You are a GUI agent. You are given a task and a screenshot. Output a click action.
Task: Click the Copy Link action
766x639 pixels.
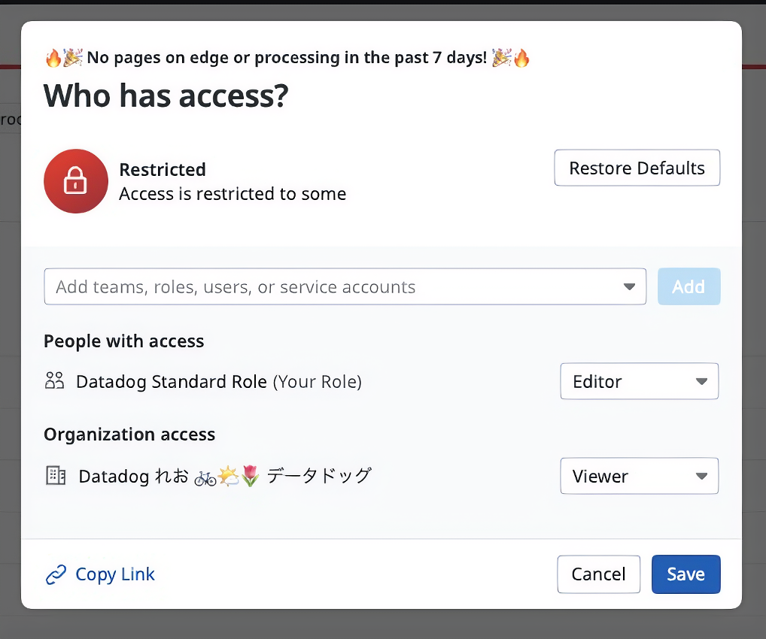coord(114,574)
